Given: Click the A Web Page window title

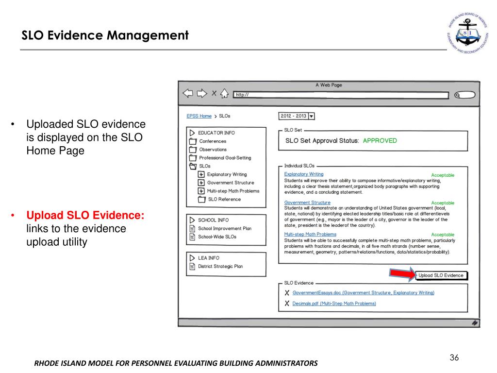Looking at the screenshot, I should (x=329, y=85).
